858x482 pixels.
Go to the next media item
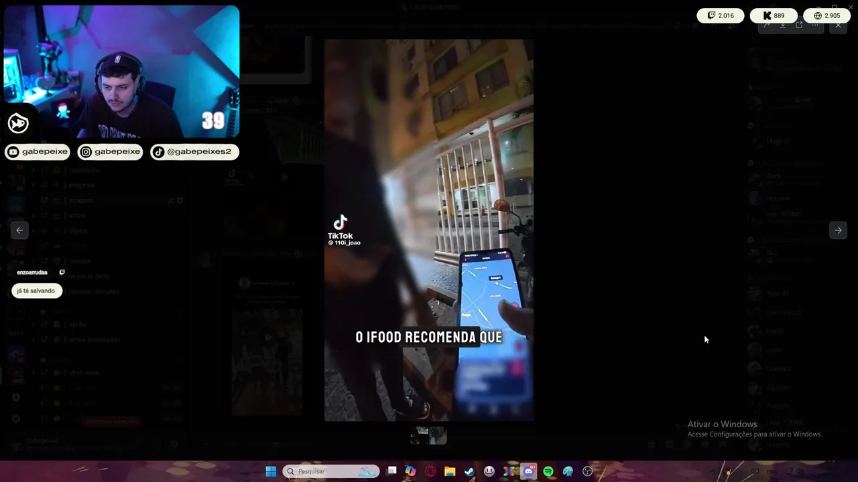(838, 230)
